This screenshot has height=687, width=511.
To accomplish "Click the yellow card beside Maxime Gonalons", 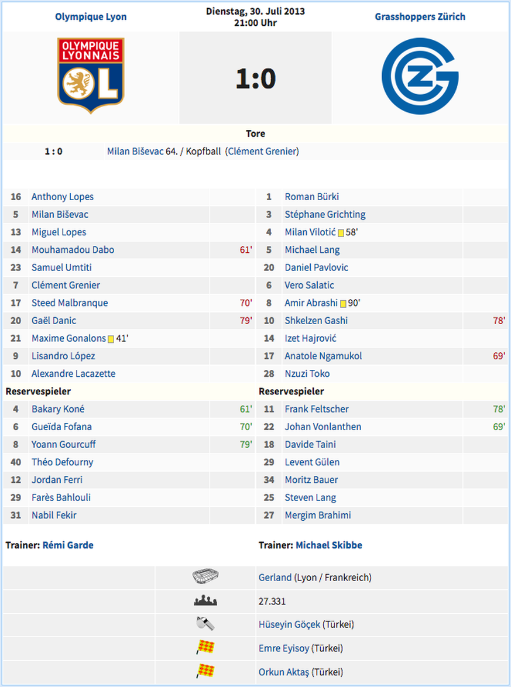I will coord(111,339).
